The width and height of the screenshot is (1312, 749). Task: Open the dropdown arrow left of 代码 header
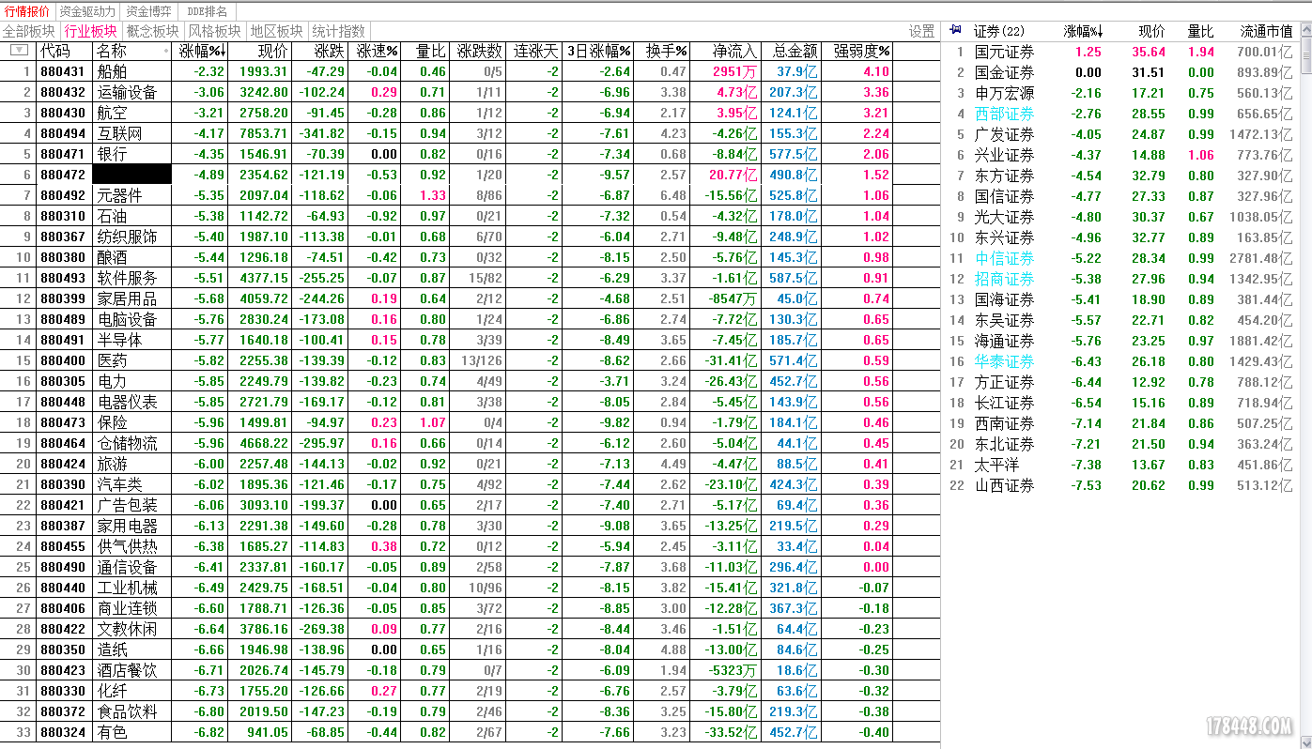tap(18, 51)
